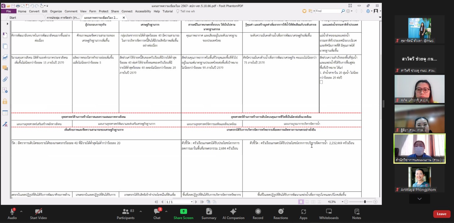Select Artittaya Phongphom video thumbnail
The height and width of the screenshot is (223, 454).
[419, 180]
